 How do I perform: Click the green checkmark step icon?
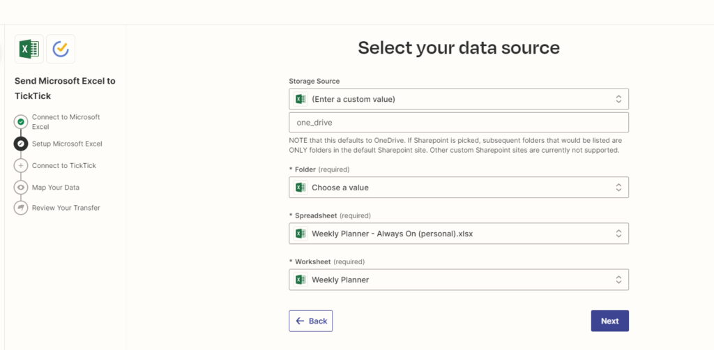pyautogui.click(x=20, y=122)
